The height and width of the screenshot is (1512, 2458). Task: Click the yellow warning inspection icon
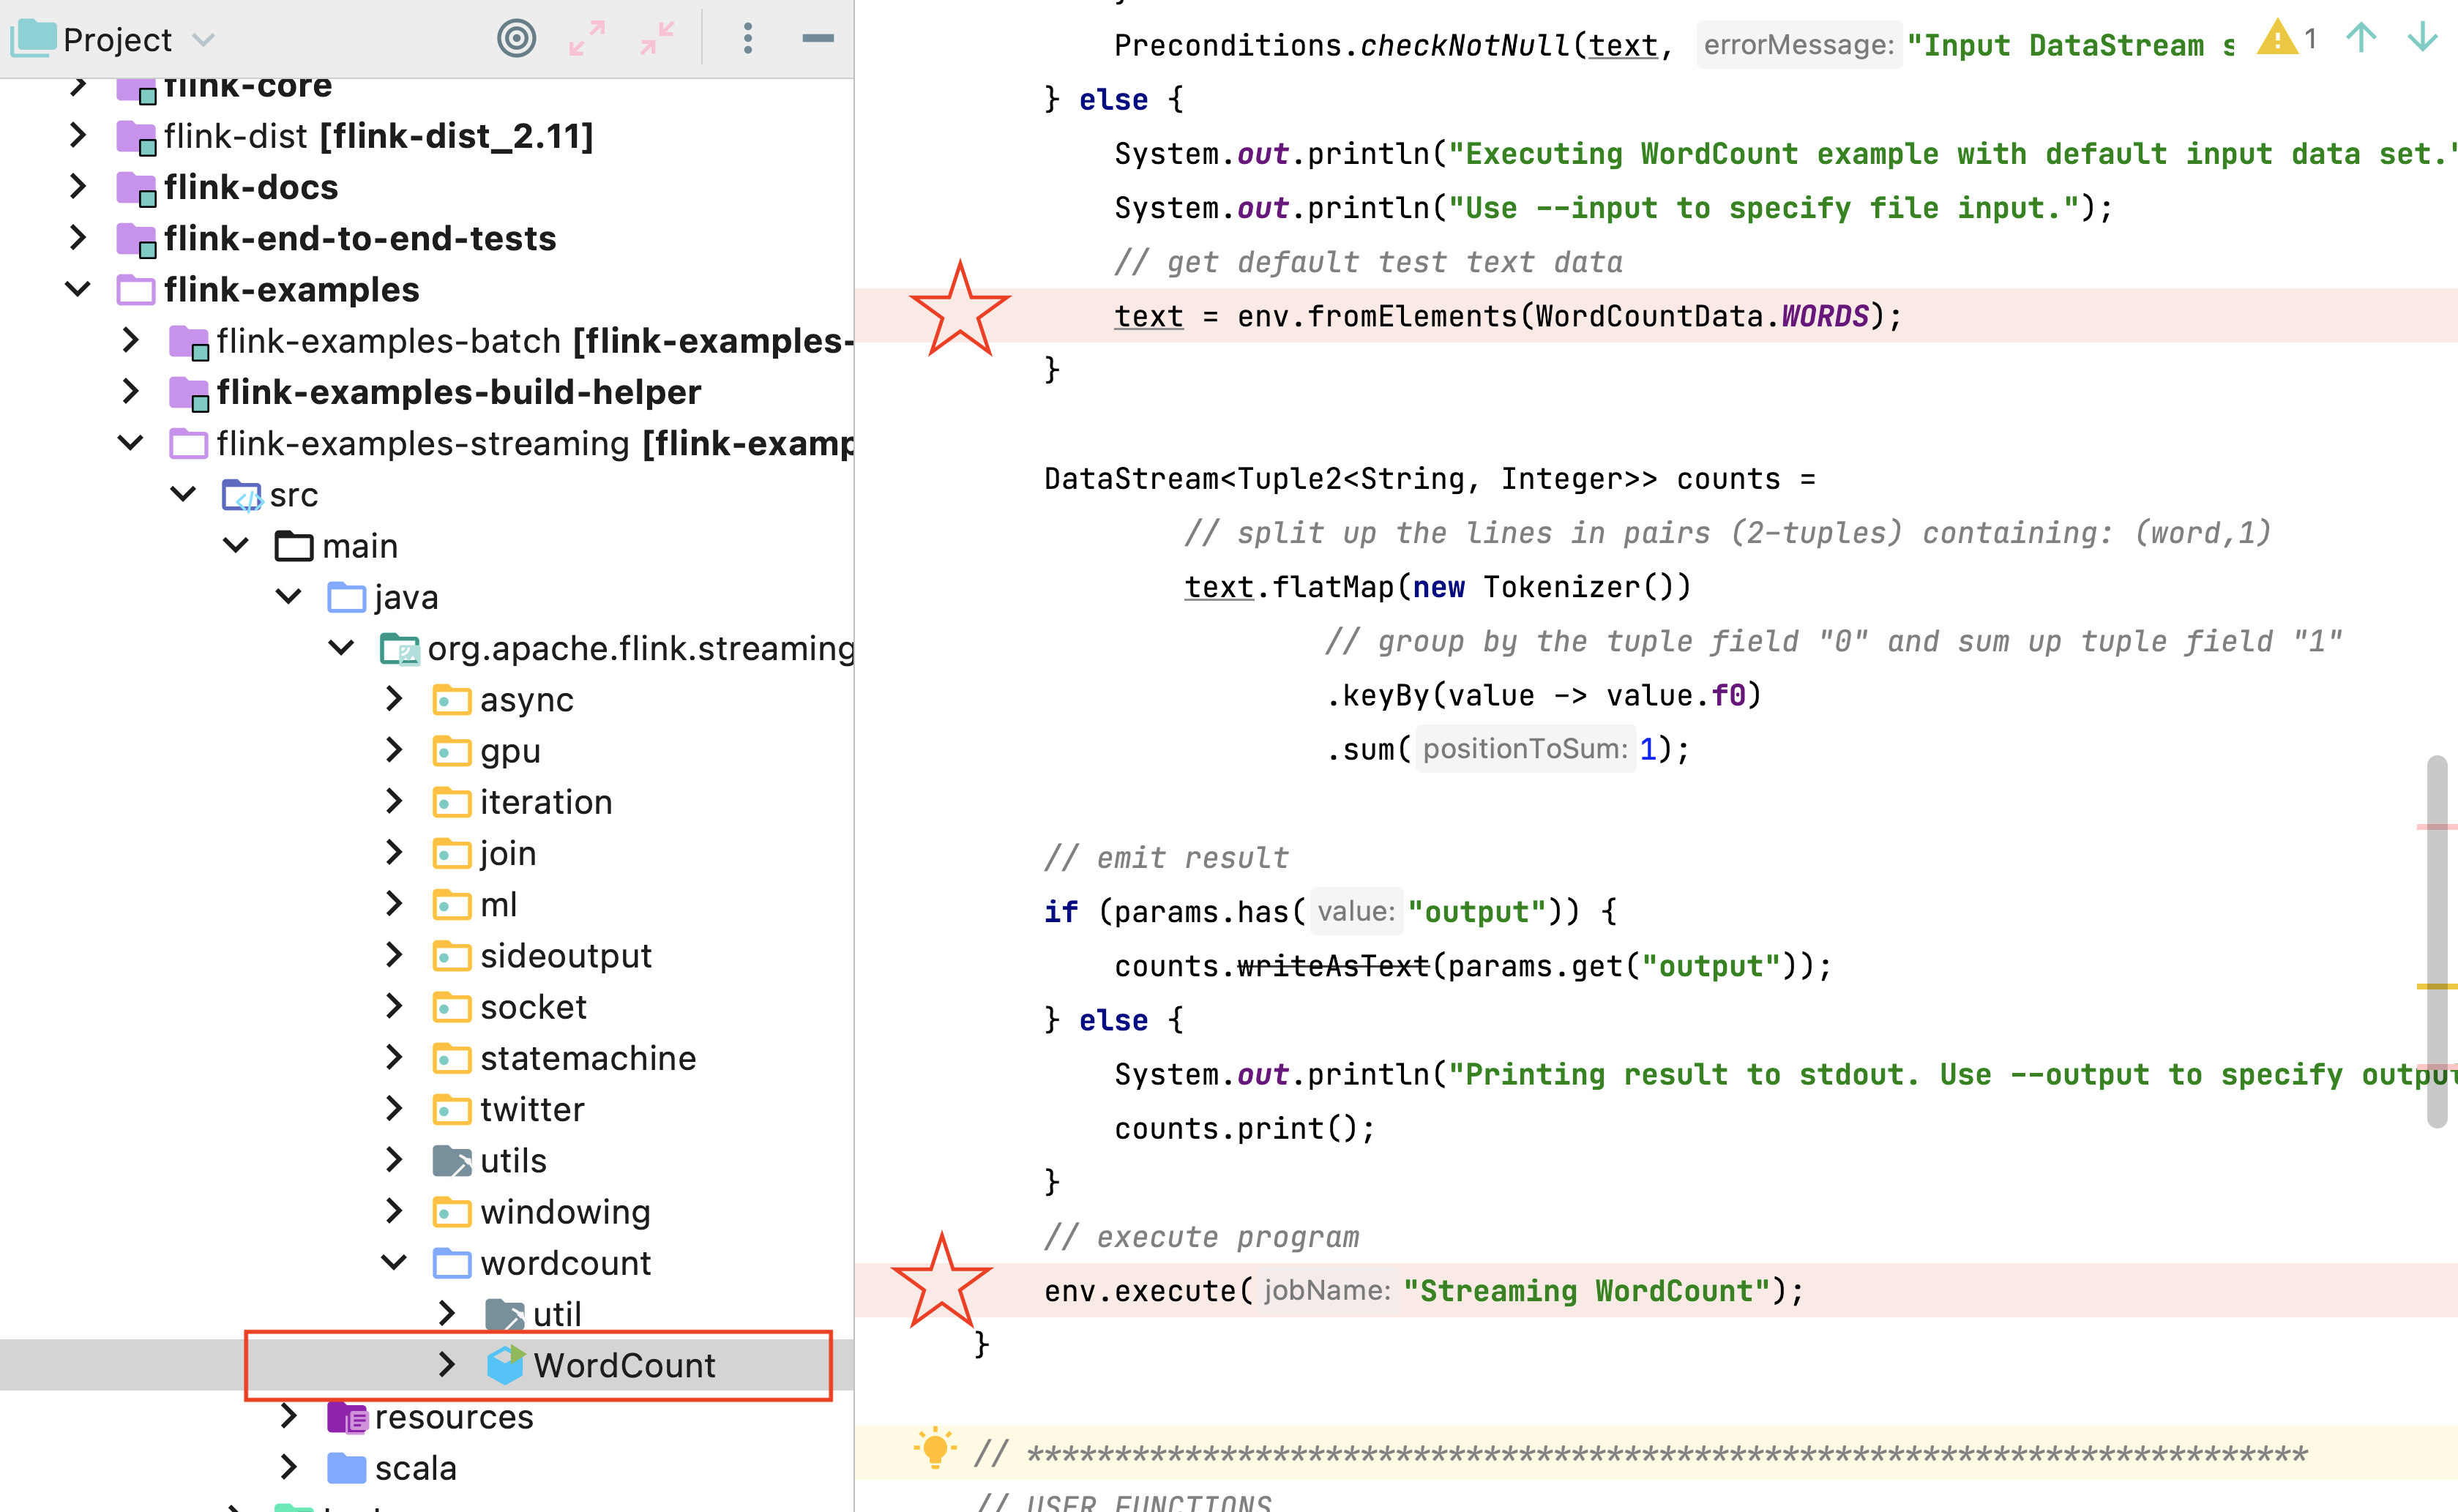coord(2277,39)
